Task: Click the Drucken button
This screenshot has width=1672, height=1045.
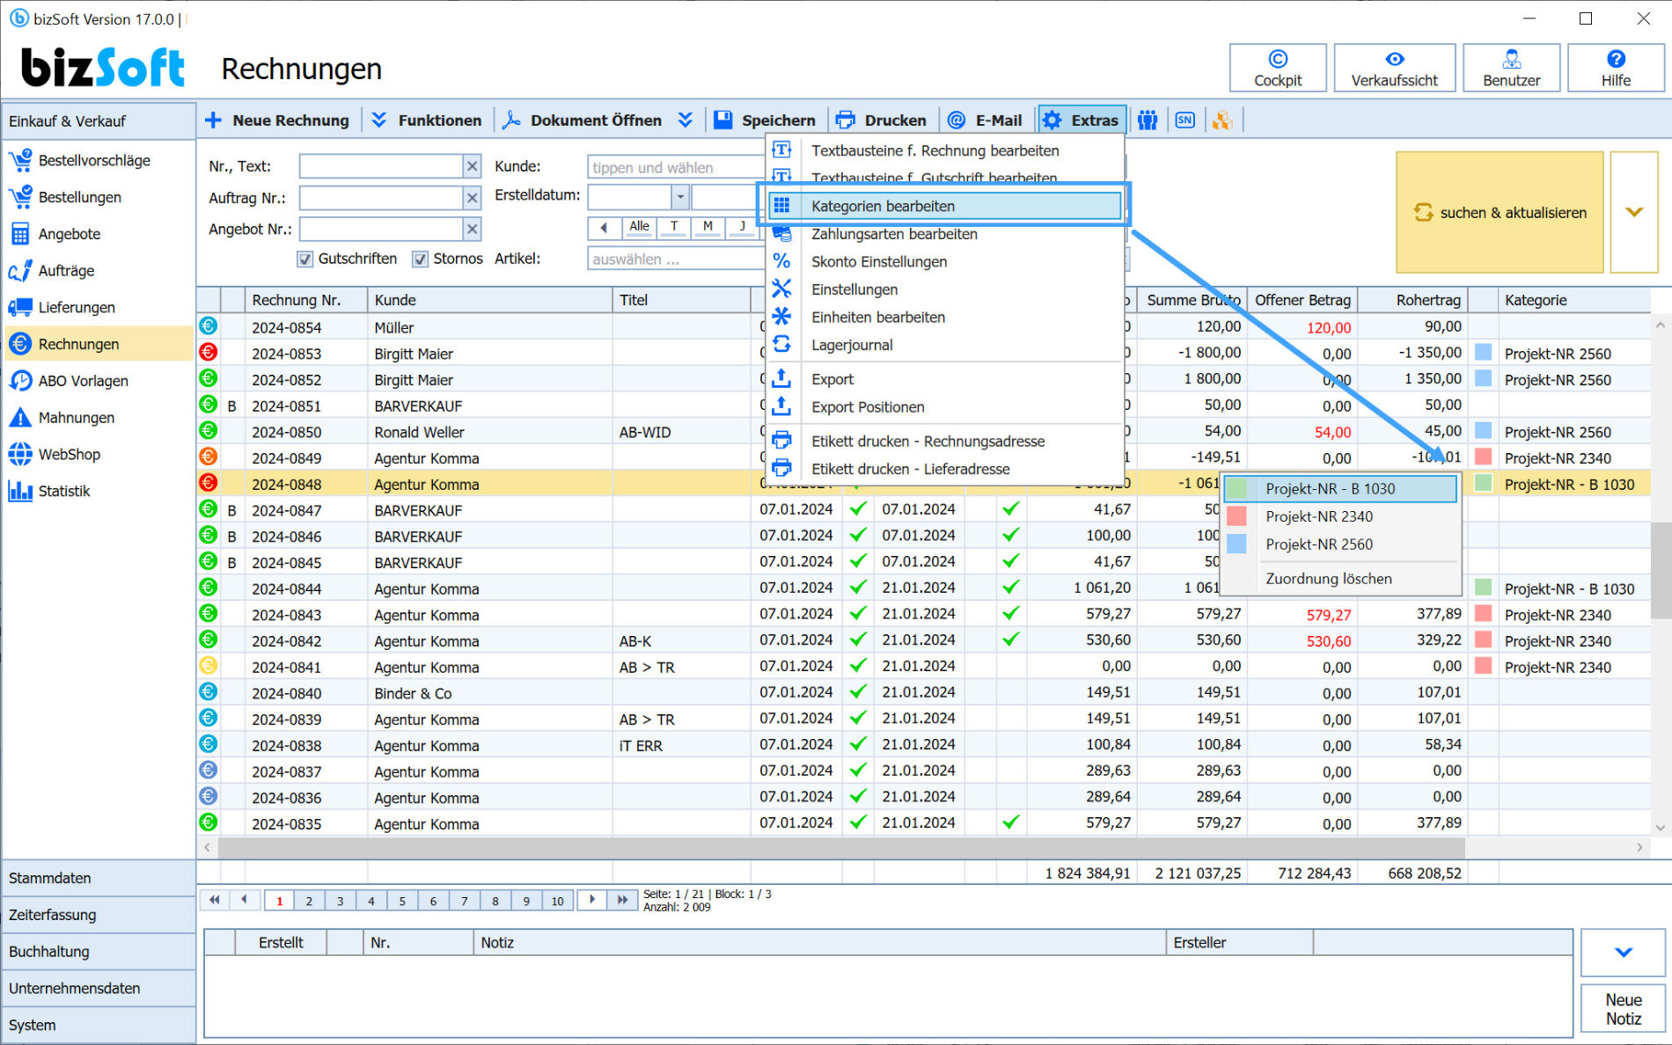Action: pyautogui.click(x=882, y=121)
